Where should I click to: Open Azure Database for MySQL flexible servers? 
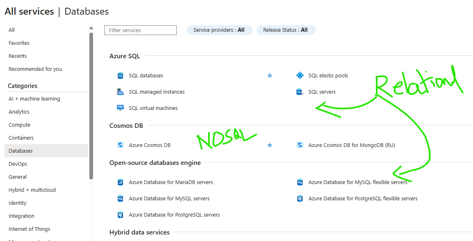click(358, 182)
